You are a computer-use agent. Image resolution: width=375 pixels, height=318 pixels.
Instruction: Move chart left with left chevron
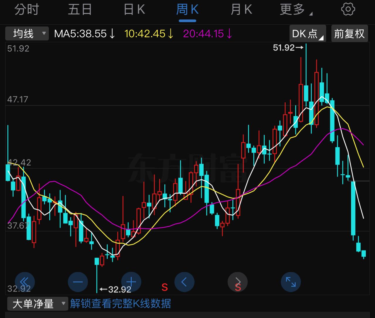coord(184,282)
